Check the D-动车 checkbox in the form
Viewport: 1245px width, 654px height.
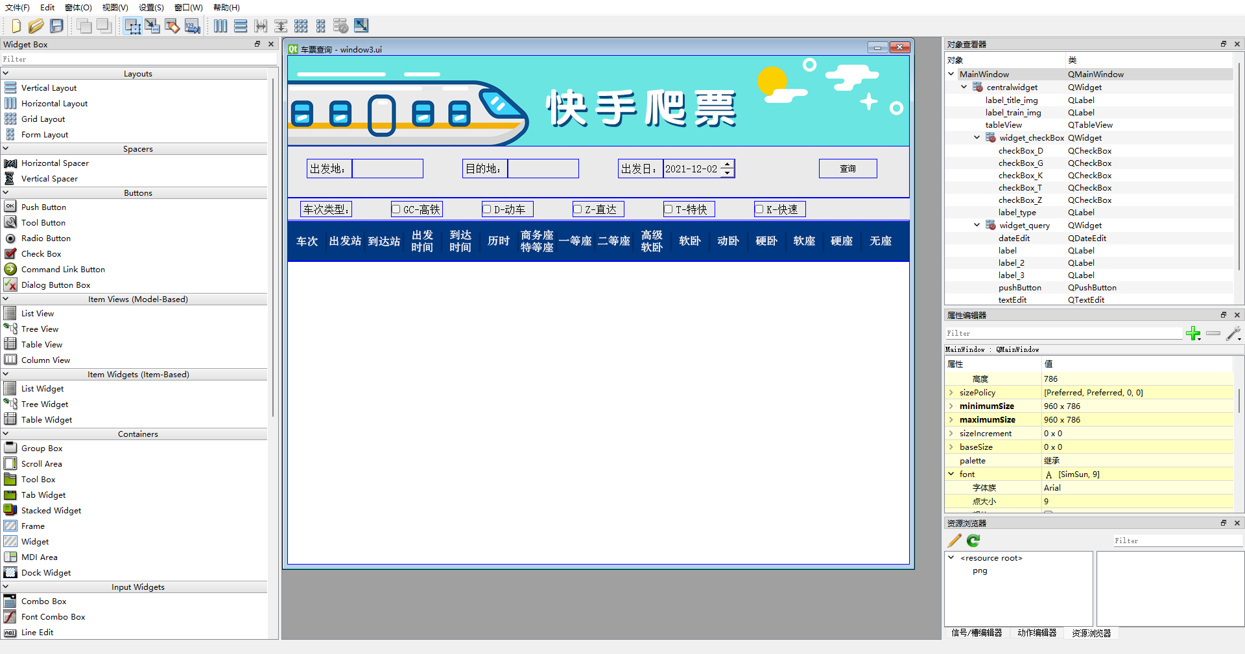tap(487, 209)
